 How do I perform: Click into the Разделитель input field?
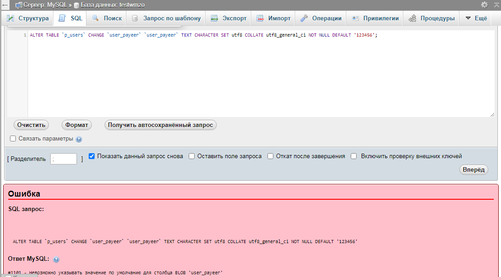(63, 159)
